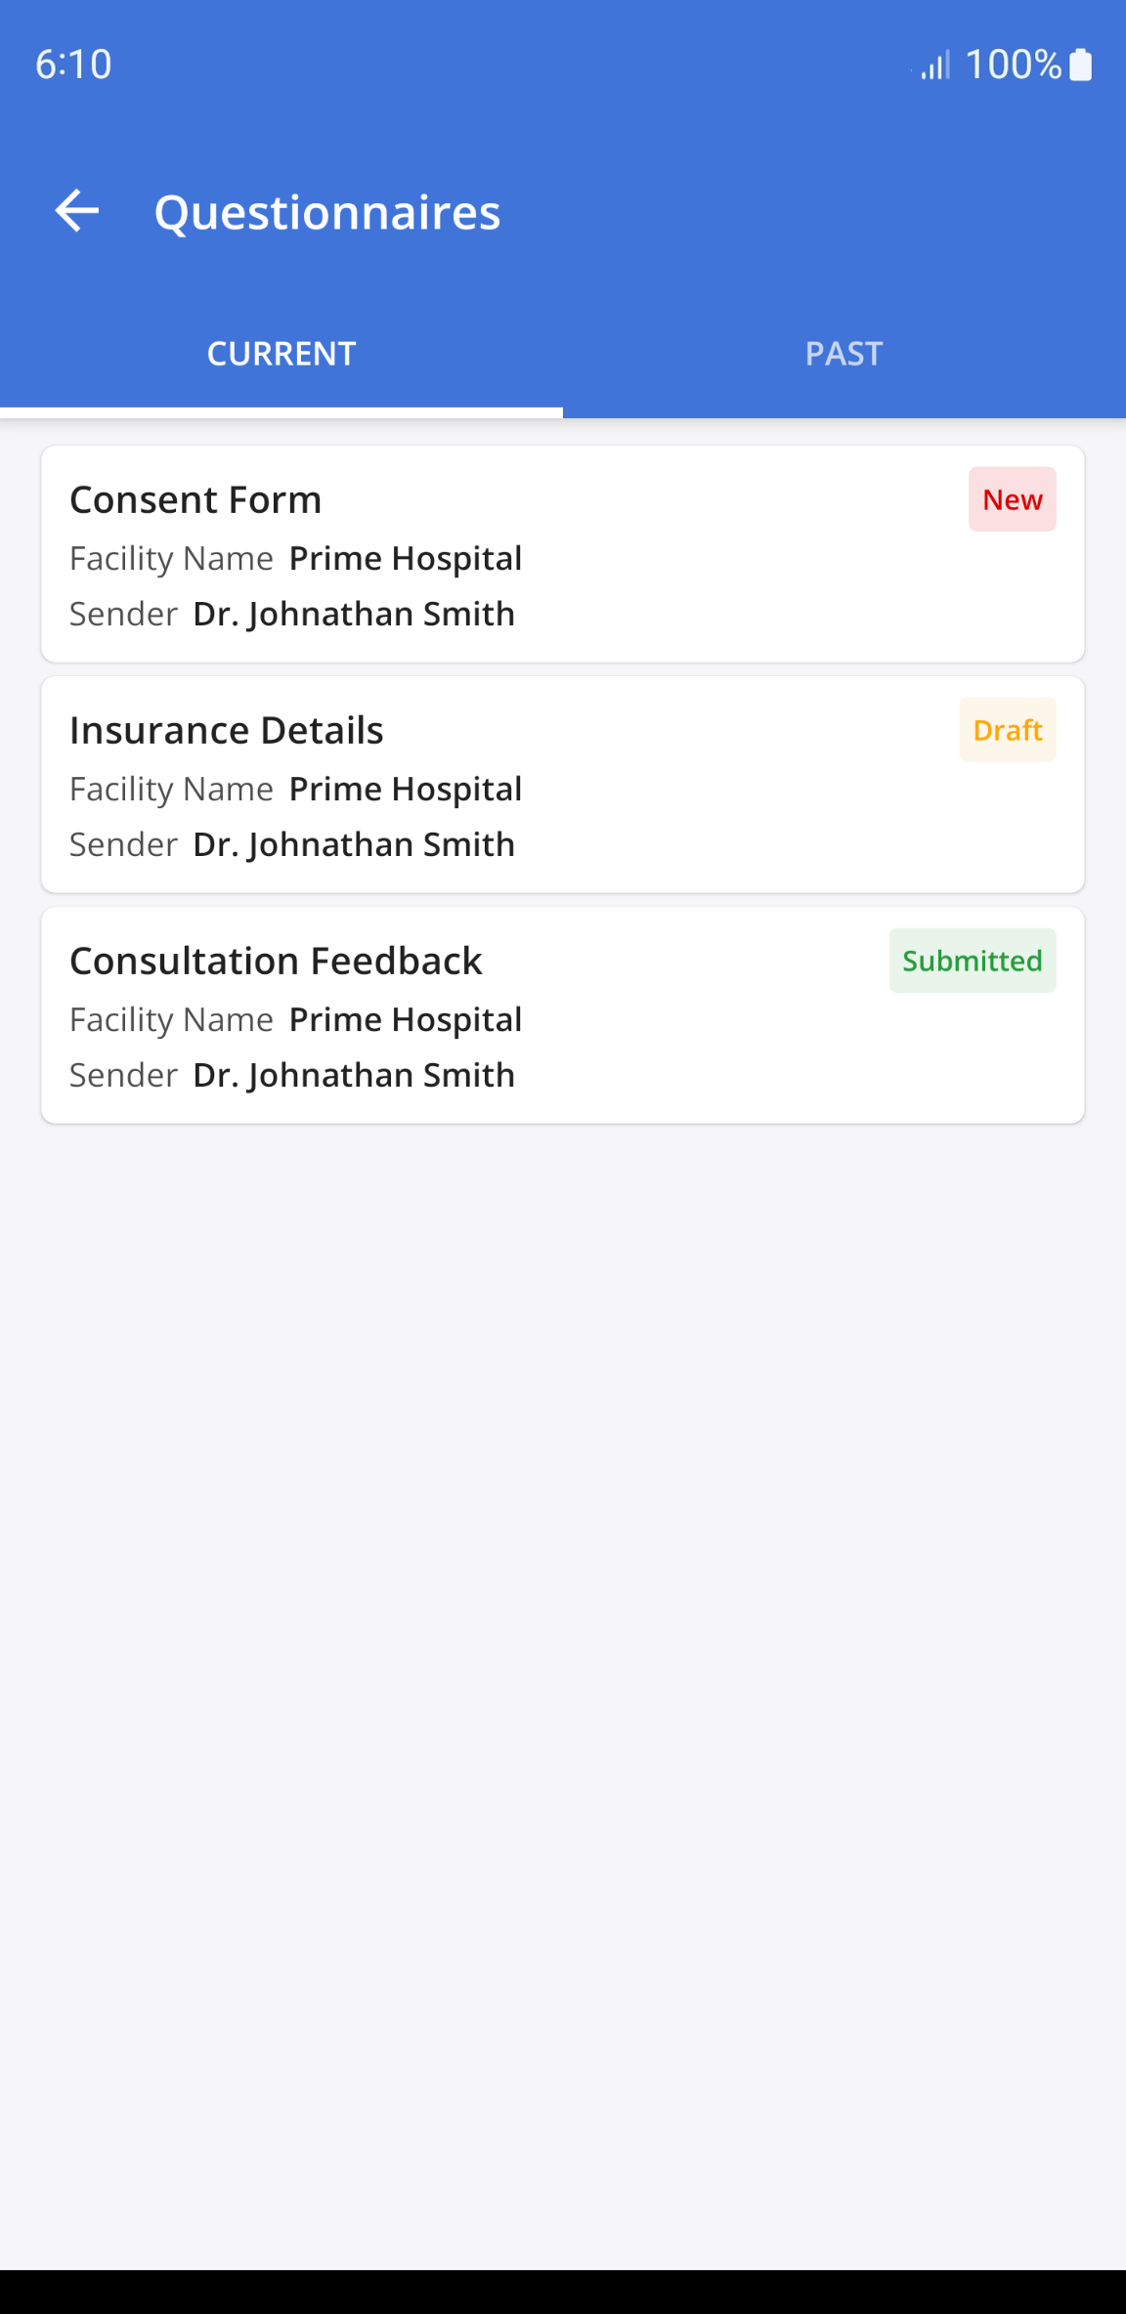Tap Prime Hospital in Insurance Details card
Screen dimensions: 1126x2314
pos(406,789)
